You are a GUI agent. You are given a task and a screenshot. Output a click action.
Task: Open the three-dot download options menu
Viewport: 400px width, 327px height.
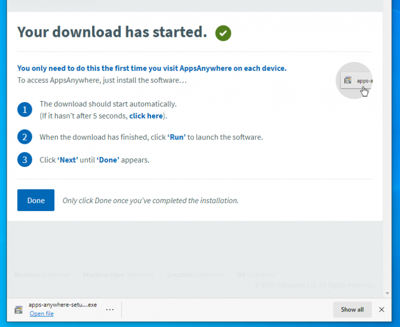coord(110,309)
